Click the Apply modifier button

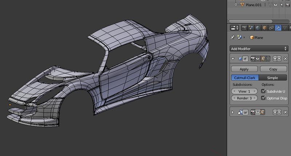tap(244, 69)
